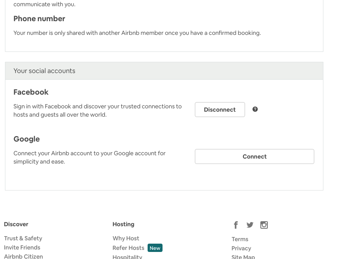This screenshot has width=352, height=259.
Task: Click the Phone number section heading
Action: coord(39,19)
